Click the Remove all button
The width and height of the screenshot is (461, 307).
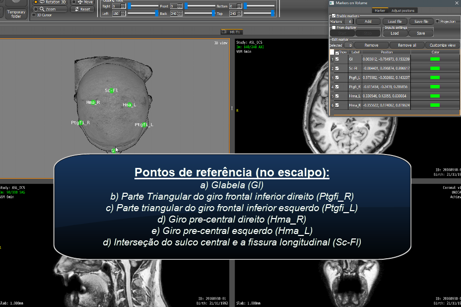pyautogui.click(x=407, y=45)
